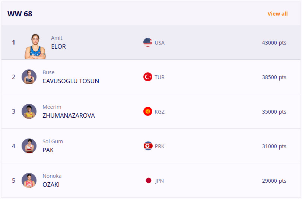Viewport: 302px width, 199px height.
Task: Select the OZAKI athlete name
Action: click(x=51, y=185)
